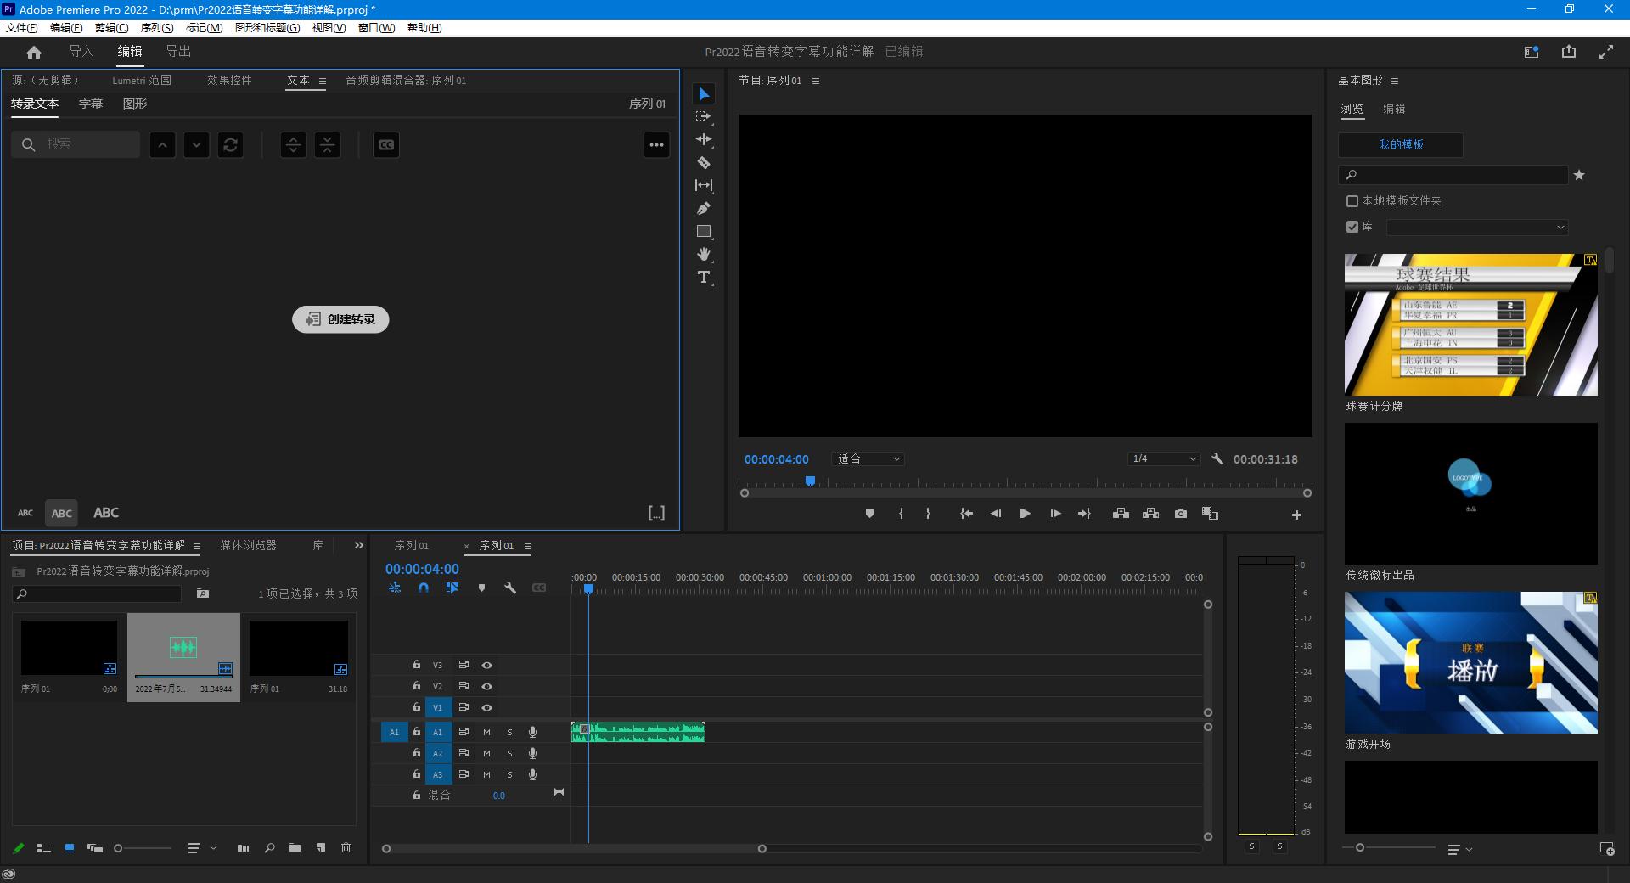Viewport: 1630px width, 883px height.
Task: Open Program monitor wrench settings
Action: [1217, 458]
